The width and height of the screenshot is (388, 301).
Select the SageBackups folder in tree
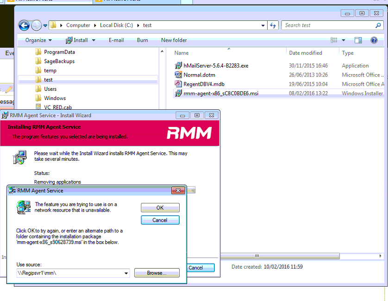pyautogui.click(x=59, y=61)
